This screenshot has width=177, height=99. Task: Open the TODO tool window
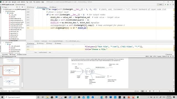[5, 54]
